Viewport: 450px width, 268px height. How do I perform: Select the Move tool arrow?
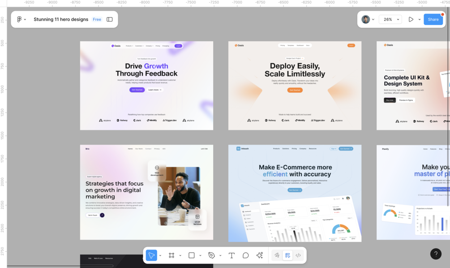tap(151, 255)
